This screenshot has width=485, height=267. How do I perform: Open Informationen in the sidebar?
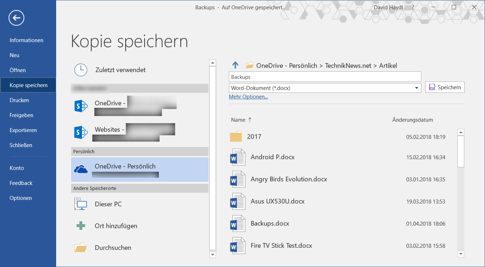tap(26, 40)
